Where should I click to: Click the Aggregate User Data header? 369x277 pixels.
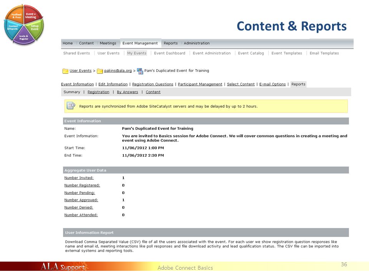click(x=206, y=170)
